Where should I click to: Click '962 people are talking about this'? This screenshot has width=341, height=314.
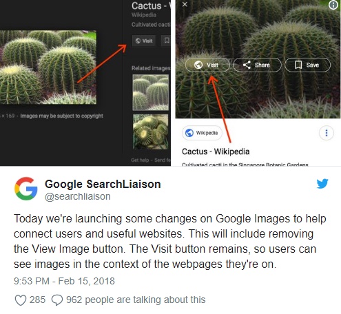click(136, 300)
